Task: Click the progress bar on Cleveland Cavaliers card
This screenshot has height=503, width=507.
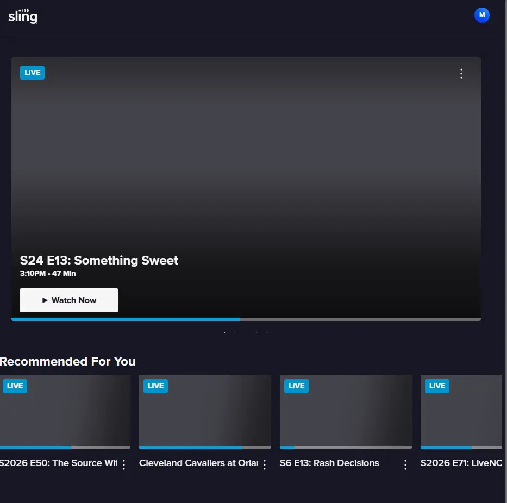Action: 205,448
